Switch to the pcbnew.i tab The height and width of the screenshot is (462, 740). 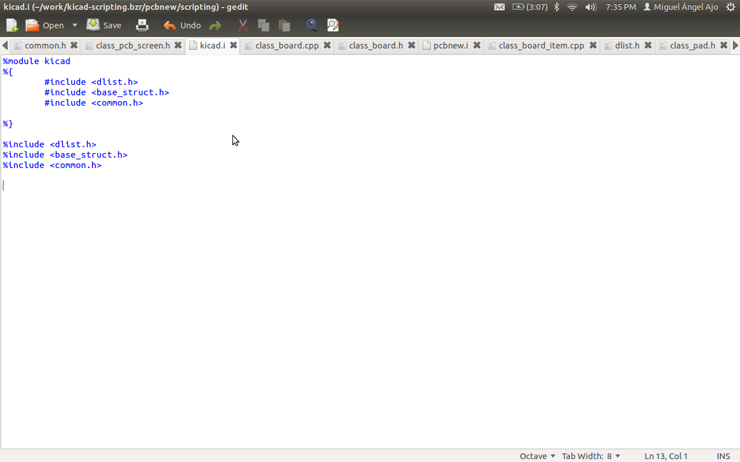coord(450,46)
